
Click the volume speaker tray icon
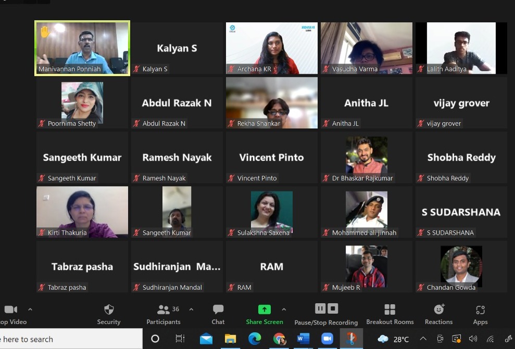point(473,339)
